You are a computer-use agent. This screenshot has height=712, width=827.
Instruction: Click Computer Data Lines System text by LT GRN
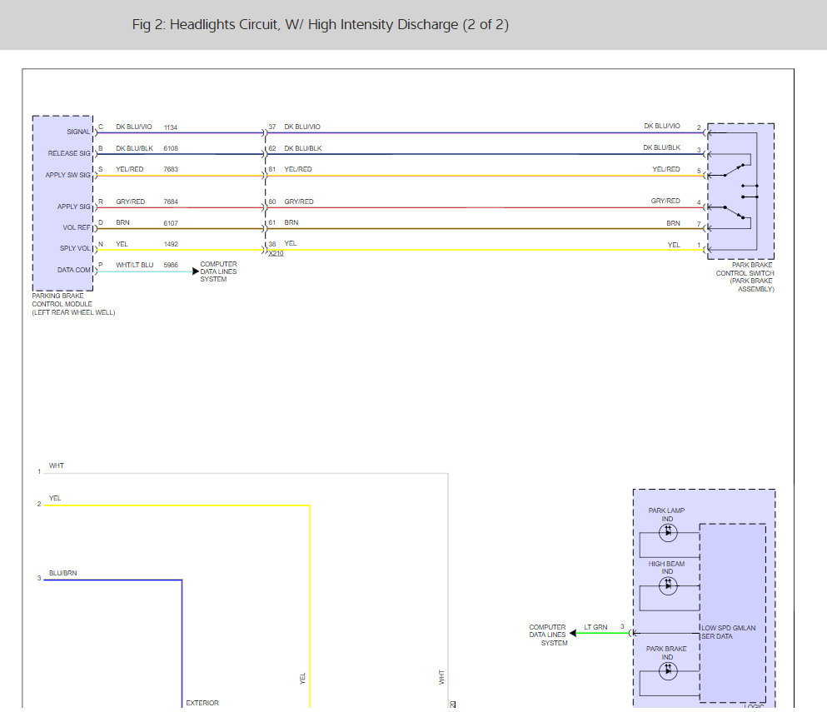tap(547, 635)
